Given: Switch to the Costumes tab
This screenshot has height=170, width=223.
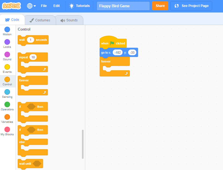Looking at the screenshot, I should pyautogui.click(x=40, y=20).
